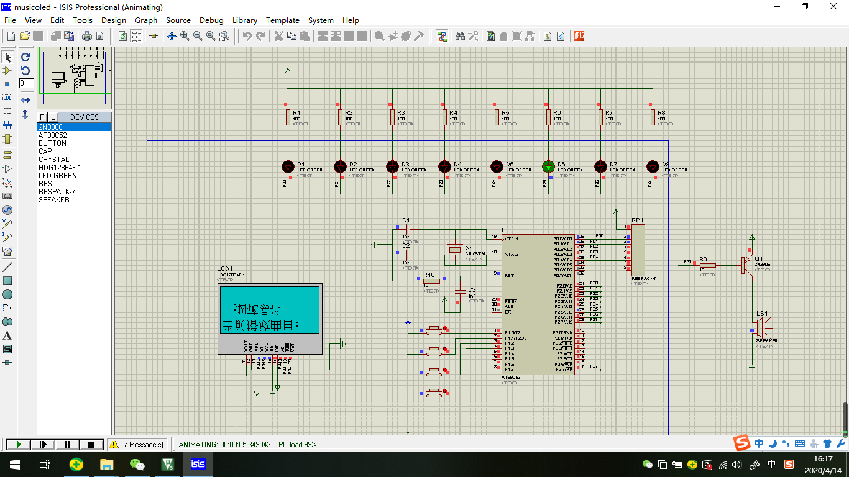The width and height of the screenshot is (849, 477).
Task: Open the Library menu
Action: coord(245,20)
